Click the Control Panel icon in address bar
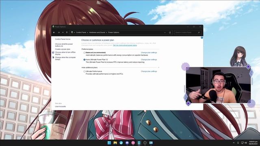 point(72,32)
